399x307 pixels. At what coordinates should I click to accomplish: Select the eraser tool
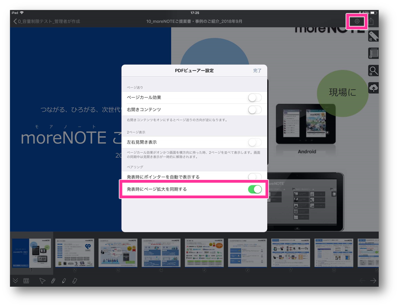coord(75,281)
